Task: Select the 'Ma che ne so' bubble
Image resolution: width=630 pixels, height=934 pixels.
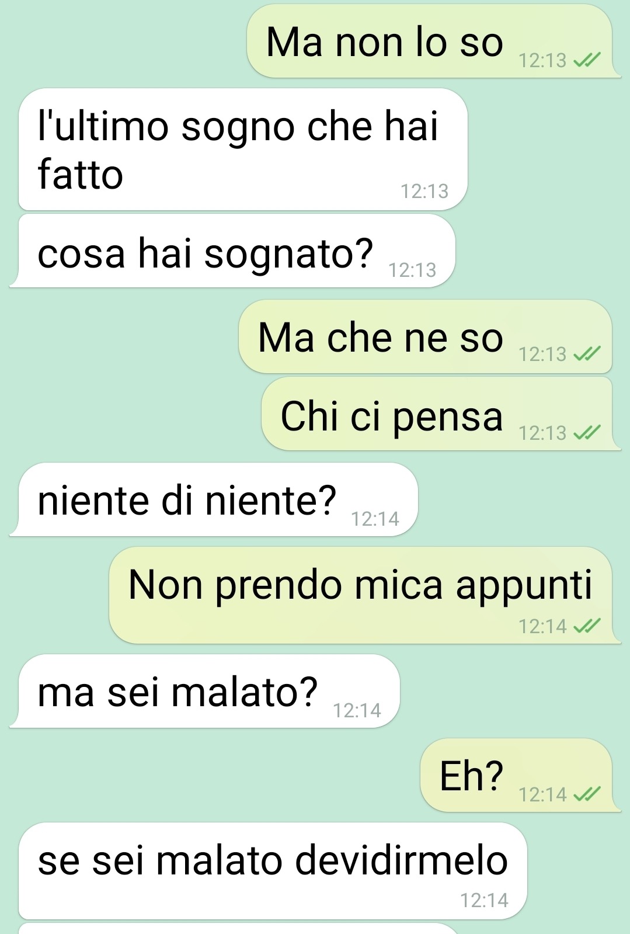Action: (x=426, y=336)
